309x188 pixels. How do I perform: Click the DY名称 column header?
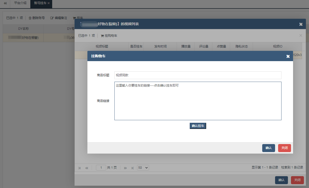point(23,29)
